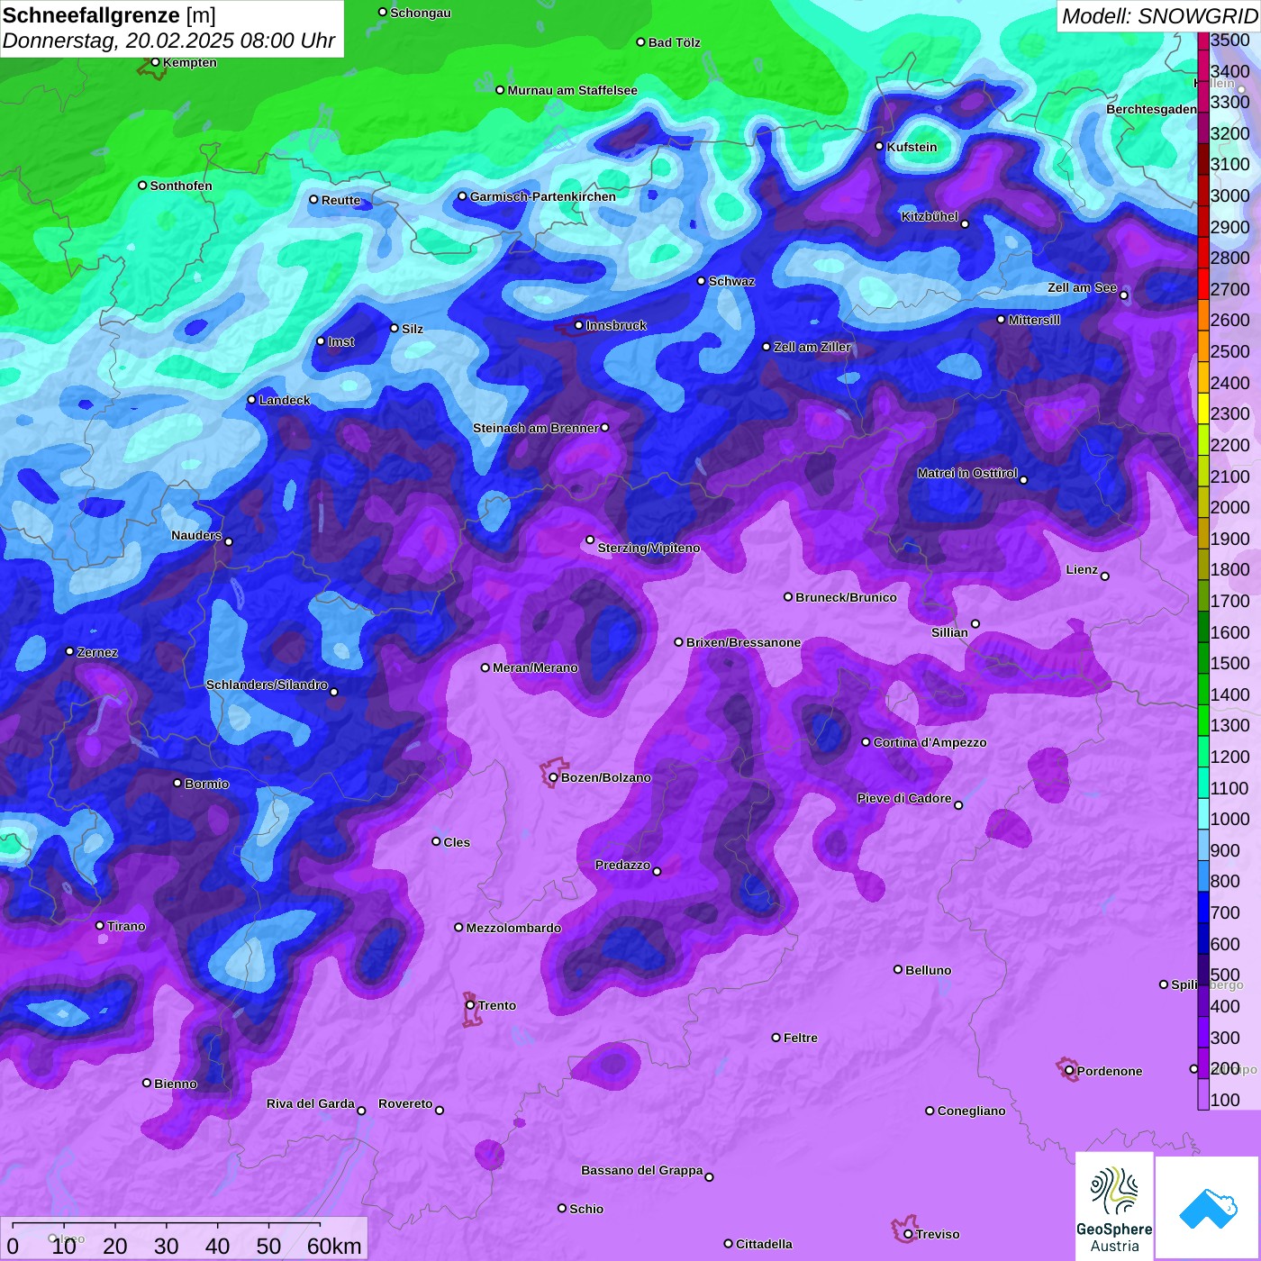Image resolution: width=1261 pixels, height=1261 pixels.
Task: Click the 'Steinach am Brenner' label
Action: tap(535, 428)
